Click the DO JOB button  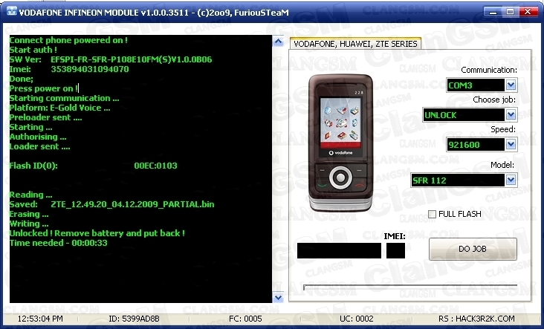[473, 249]
